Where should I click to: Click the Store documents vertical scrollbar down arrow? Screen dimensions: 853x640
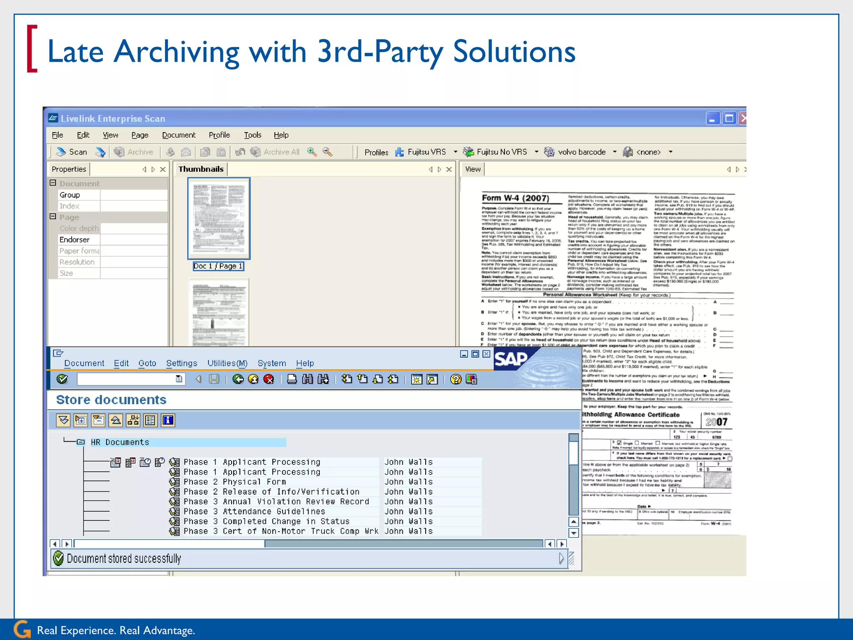tap(574, 532)
